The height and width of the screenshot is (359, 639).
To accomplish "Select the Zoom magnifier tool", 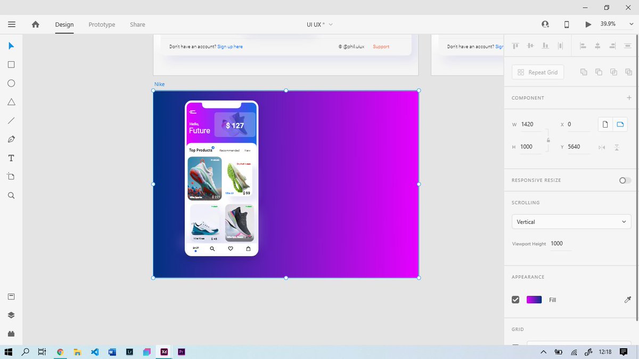I will pos(11,195).
